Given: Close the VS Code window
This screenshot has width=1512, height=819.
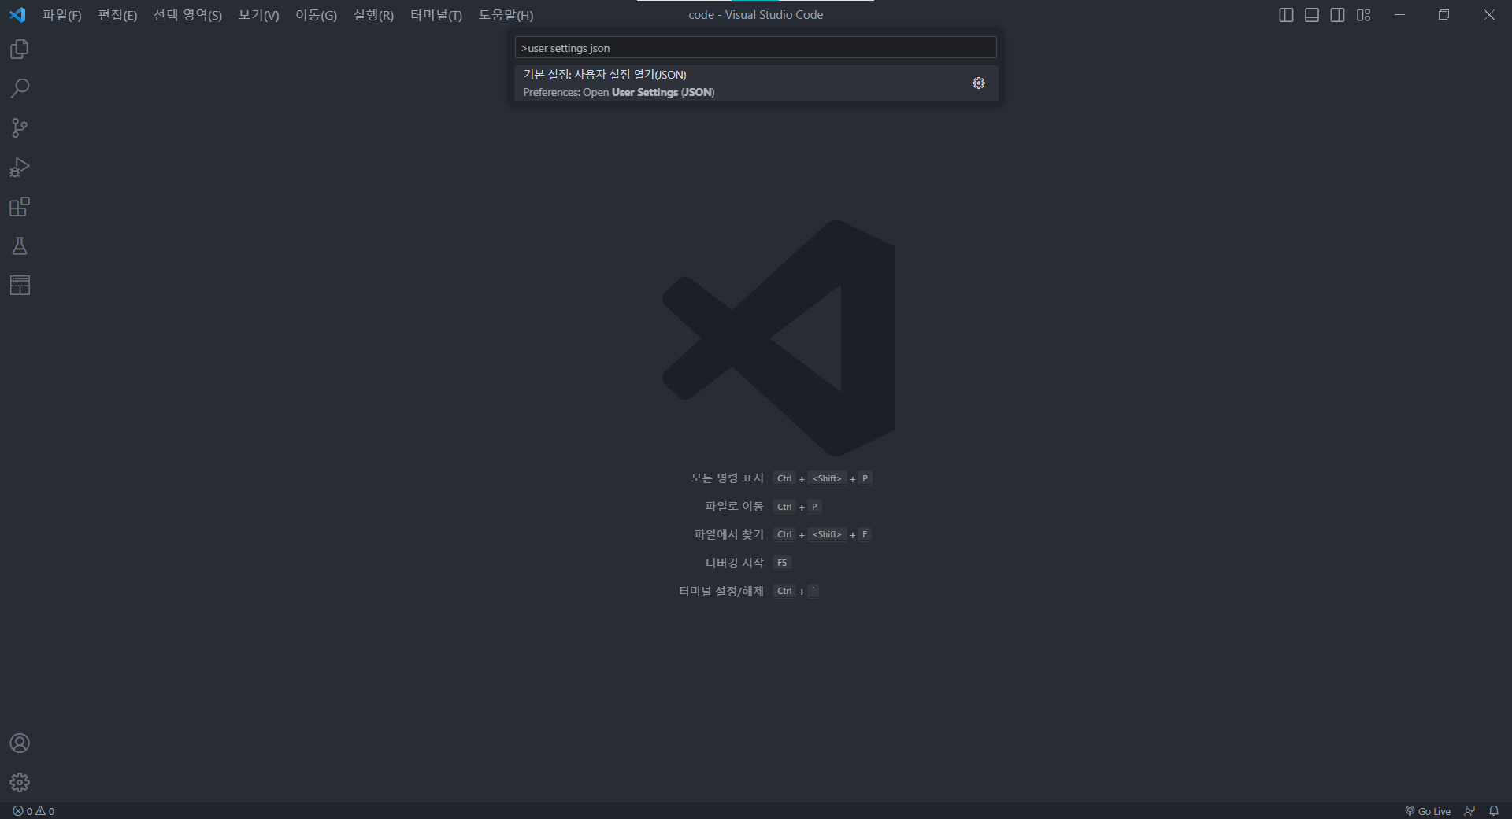Looking at the screenshot, I should pos(1489,15).
